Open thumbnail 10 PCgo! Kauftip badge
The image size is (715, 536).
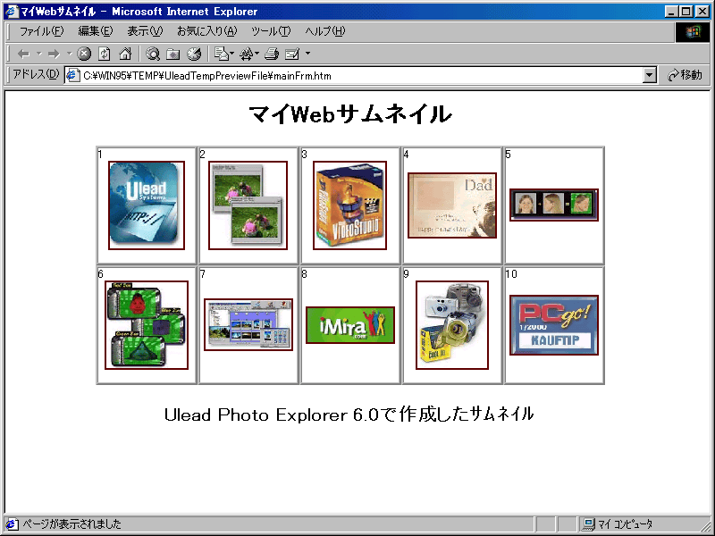(554, 325)
